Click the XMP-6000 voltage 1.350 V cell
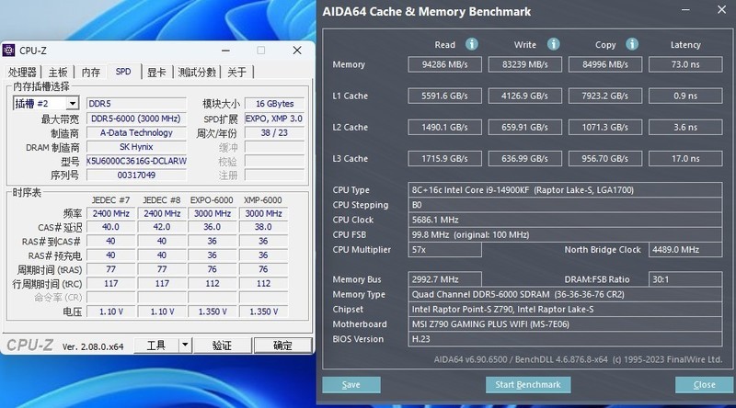The height and width of the screenshot is (408, 736). 263,312
